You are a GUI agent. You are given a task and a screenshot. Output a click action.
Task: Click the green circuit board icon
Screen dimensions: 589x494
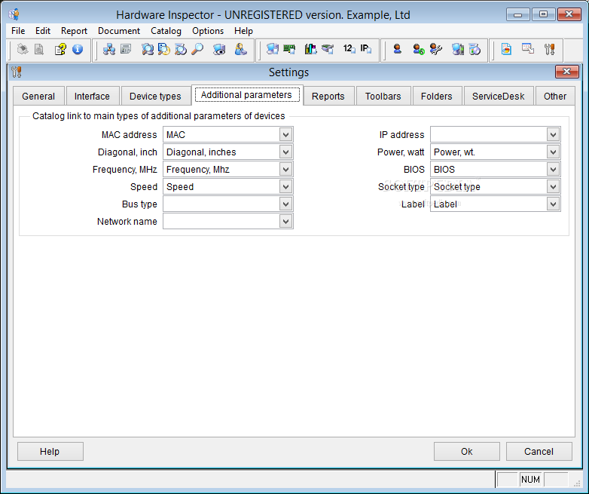tap(289, 49)
